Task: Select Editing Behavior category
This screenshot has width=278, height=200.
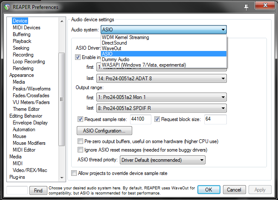Action: pyautogui.click(x=26, y=116)
